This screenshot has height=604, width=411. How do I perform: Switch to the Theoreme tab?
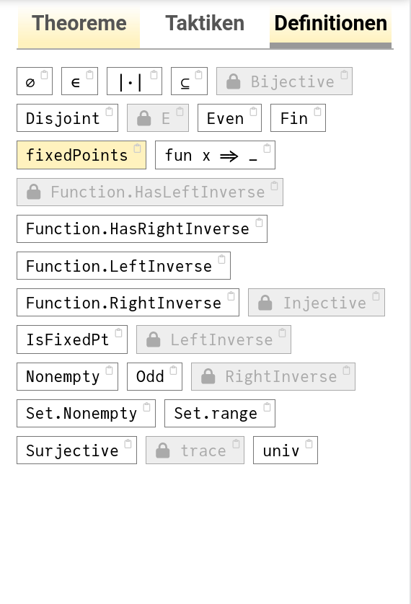(79, 24)
